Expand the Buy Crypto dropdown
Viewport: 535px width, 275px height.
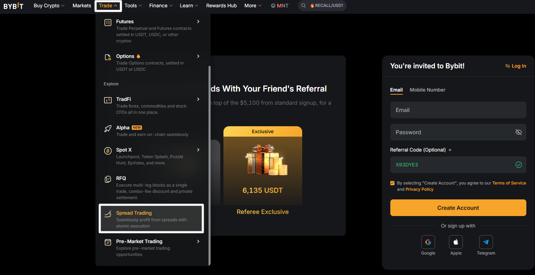click(x=49, y=6)
